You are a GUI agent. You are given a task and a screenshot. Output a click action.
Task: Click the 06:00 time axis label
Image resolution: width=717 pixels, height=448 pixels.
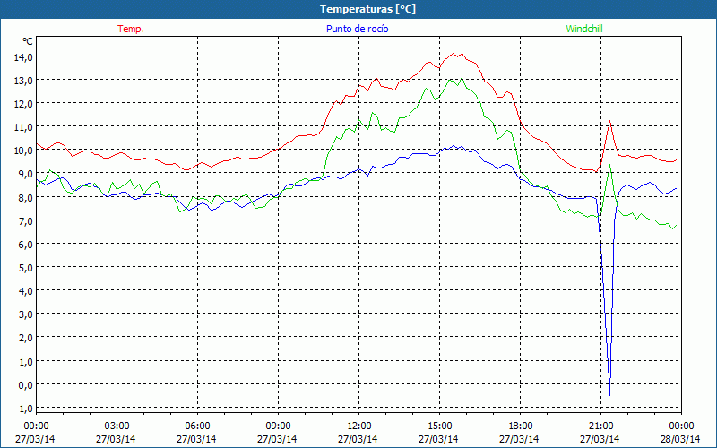pos(197,426)
